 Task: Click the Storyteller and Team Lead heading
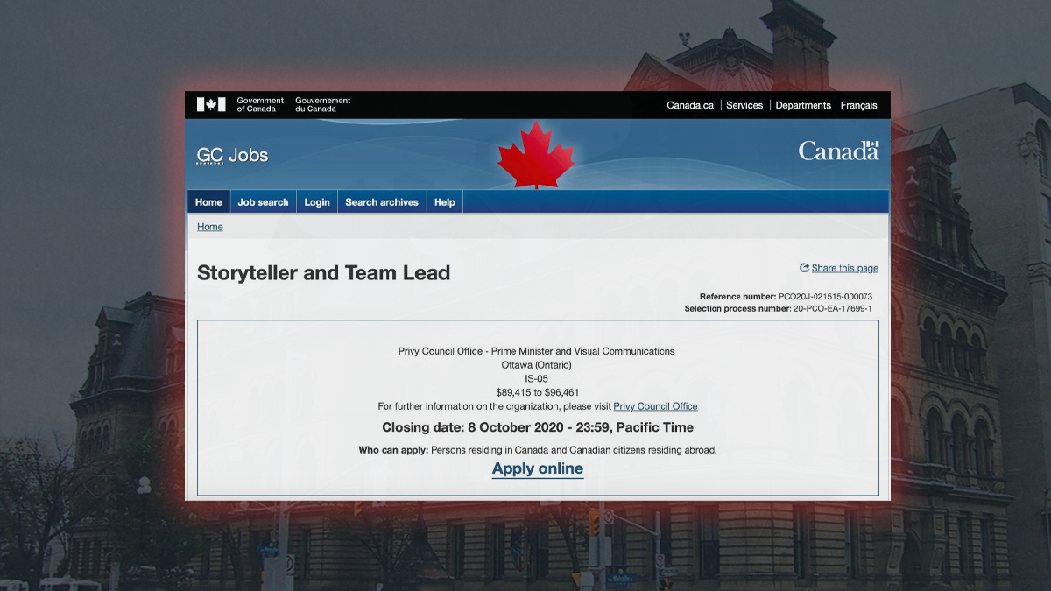click(324, 272)
